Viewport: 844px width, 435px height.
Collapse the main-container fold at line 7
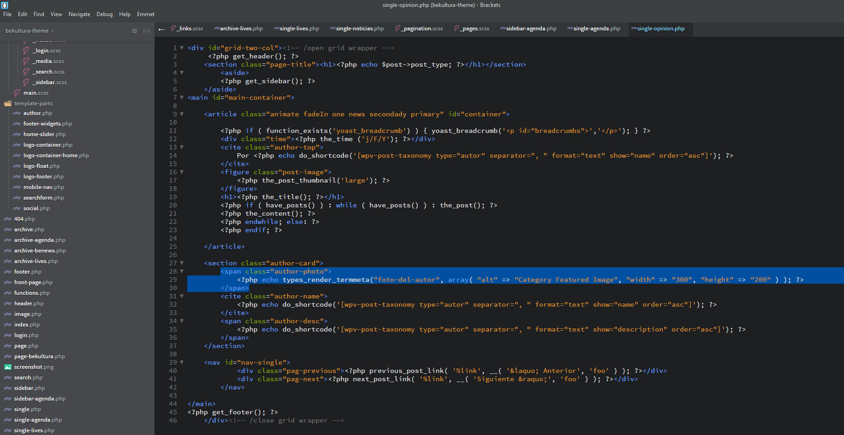coord(182,97)
